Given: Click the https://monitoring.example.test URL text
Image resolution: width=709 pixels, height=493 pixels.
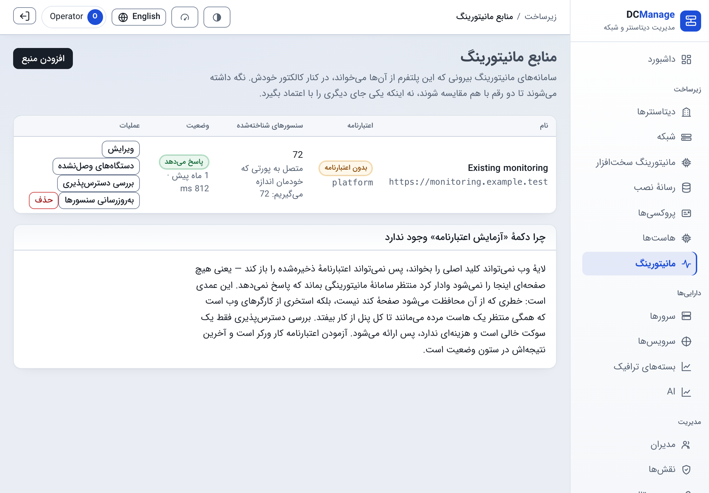Looking at the screenshot, I should tap(468, 182).
